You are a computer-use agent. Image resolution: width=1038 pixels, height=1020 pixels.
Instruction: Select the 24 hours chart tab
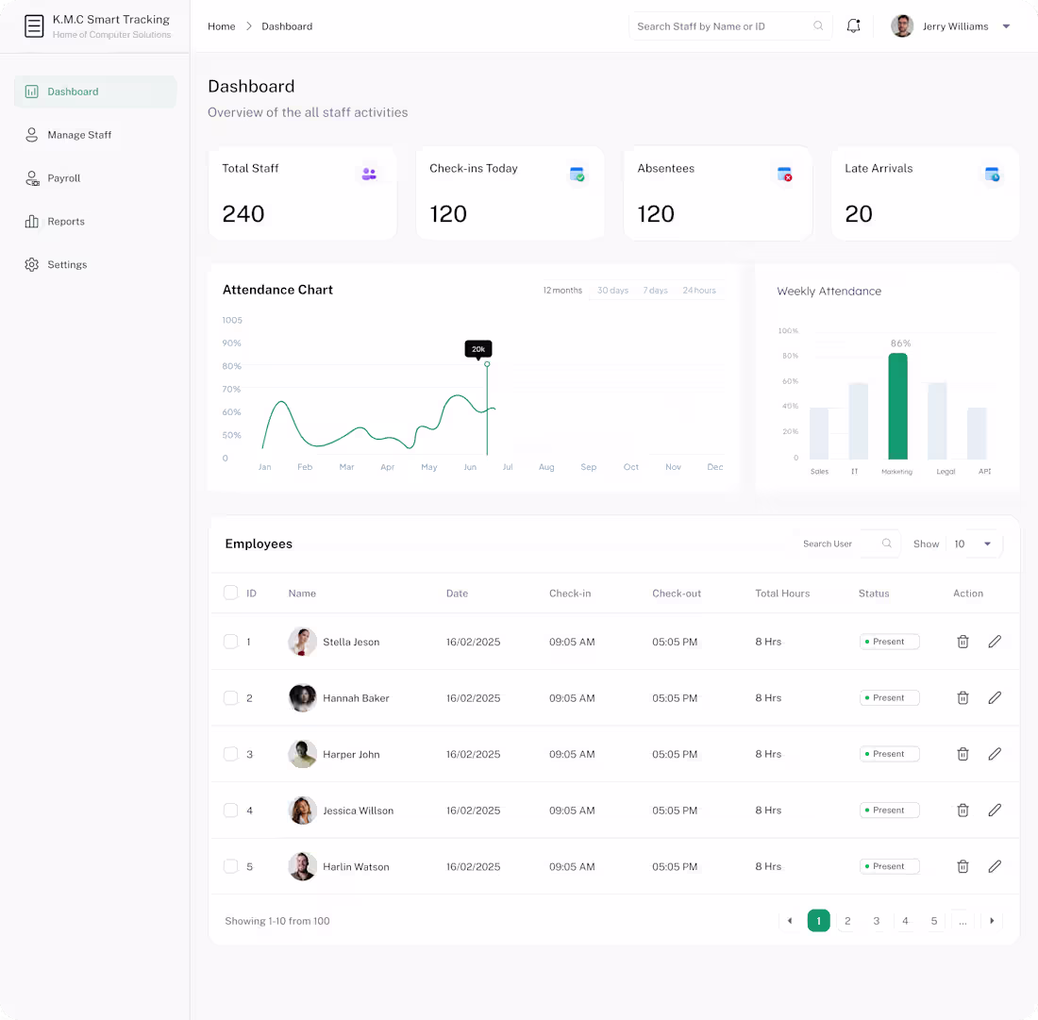pyautogui.click(x=699, y=290)
